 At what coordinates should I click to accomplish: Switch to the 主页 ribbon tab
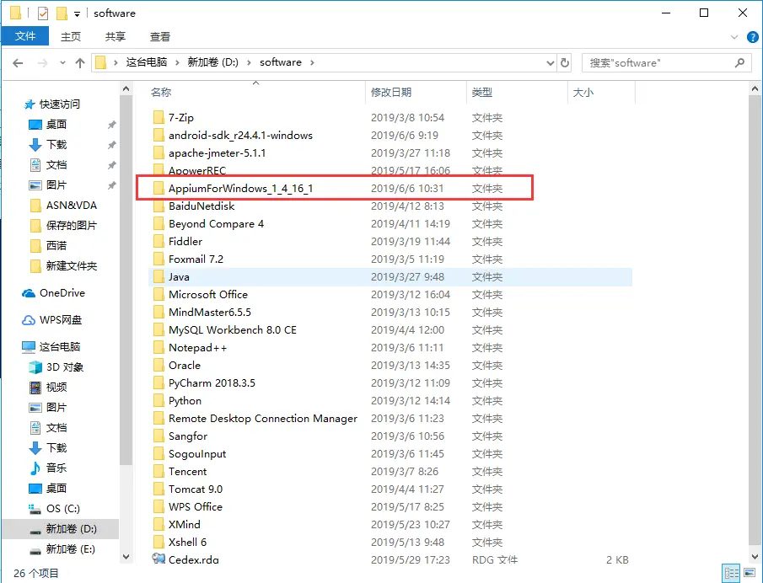click(71, 36)
